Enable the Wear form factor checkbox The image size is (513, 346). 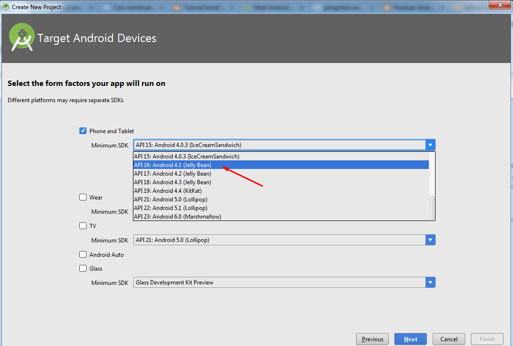click(x=83, y=197)
